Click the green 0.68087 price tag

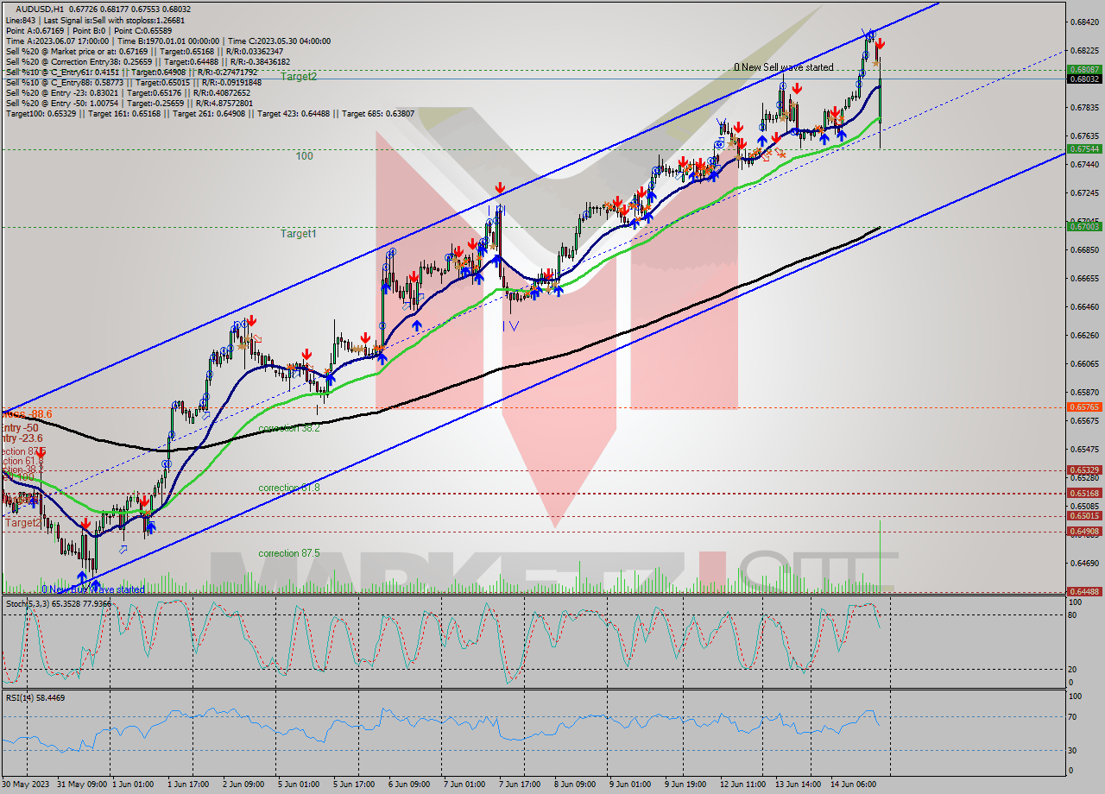tap(1083, 70)
